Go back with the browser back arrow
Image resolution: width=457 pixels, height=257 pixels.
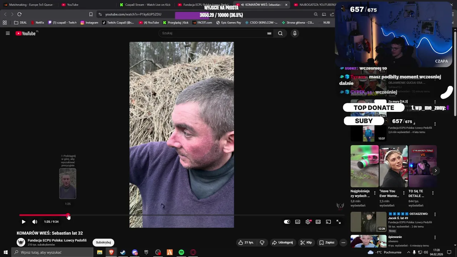(5, 14)
